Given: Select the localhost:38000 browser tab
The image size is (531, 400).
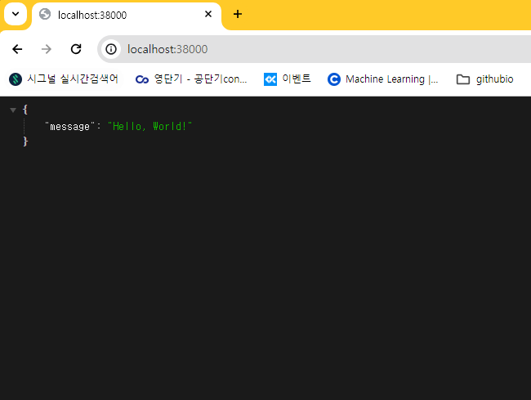Looking at the screenshot, I should [x=126, y=16].
